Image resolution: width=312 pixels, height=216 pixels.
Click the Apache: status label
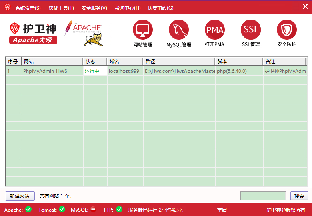tap(14, 210)
